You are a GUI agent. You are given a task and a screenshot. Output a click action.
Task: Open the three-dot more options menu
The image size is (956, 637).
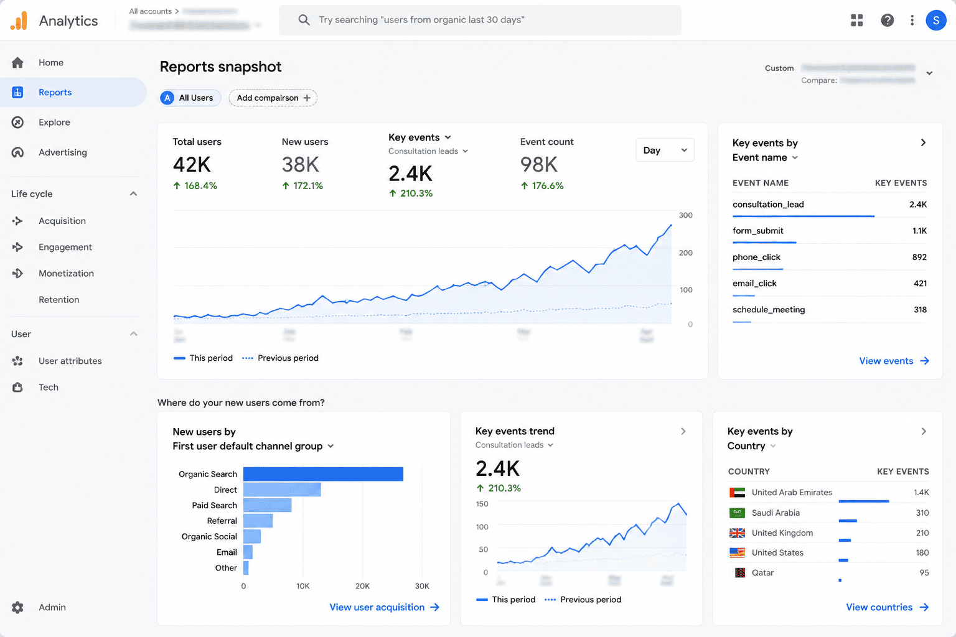point(912,21)
